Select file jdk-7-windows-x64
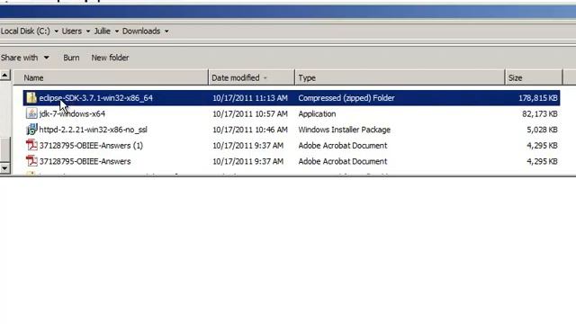576x324 pixels. click(72, 114)
